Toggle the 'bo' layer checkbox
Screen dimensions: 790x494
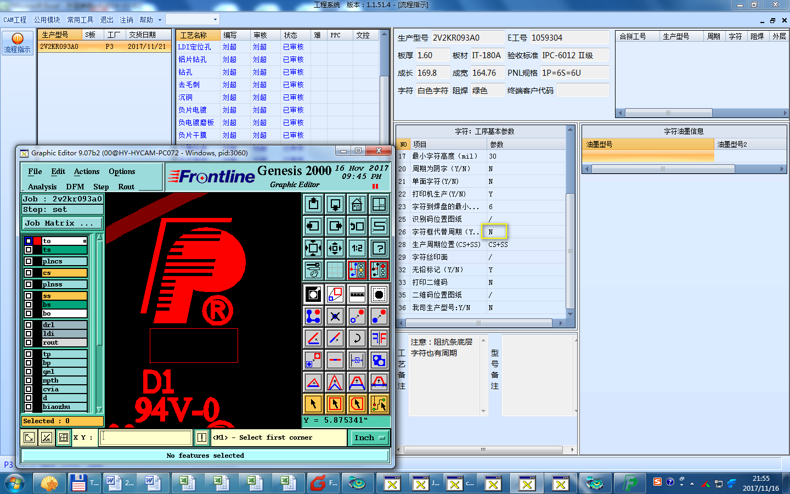click(29, 313)
